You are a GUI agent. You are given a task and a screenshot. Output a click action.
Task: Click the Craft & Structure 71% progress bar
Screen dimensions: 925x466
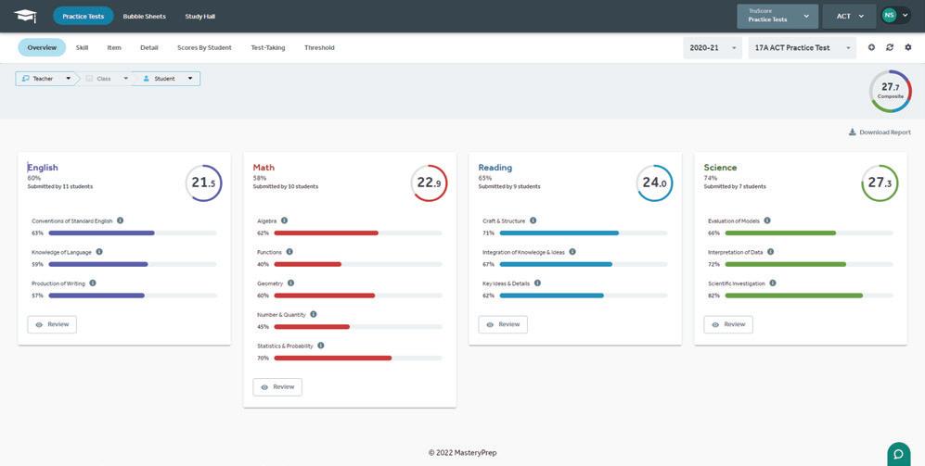pyautogui.click(x=584, y=233)
